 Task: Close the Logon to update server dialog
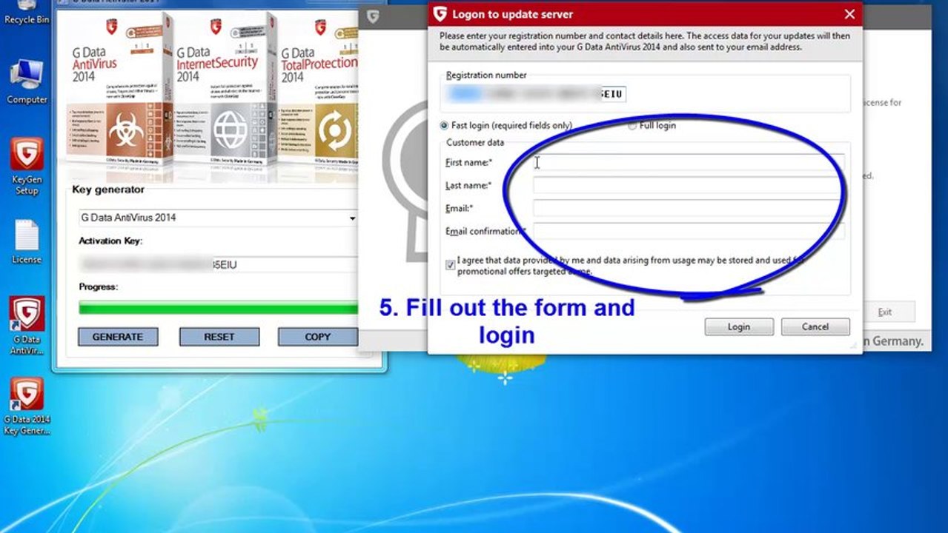[x=849, y=14]
